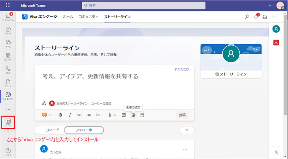Click the Viva Engage search magnifier

click(247, 17)
